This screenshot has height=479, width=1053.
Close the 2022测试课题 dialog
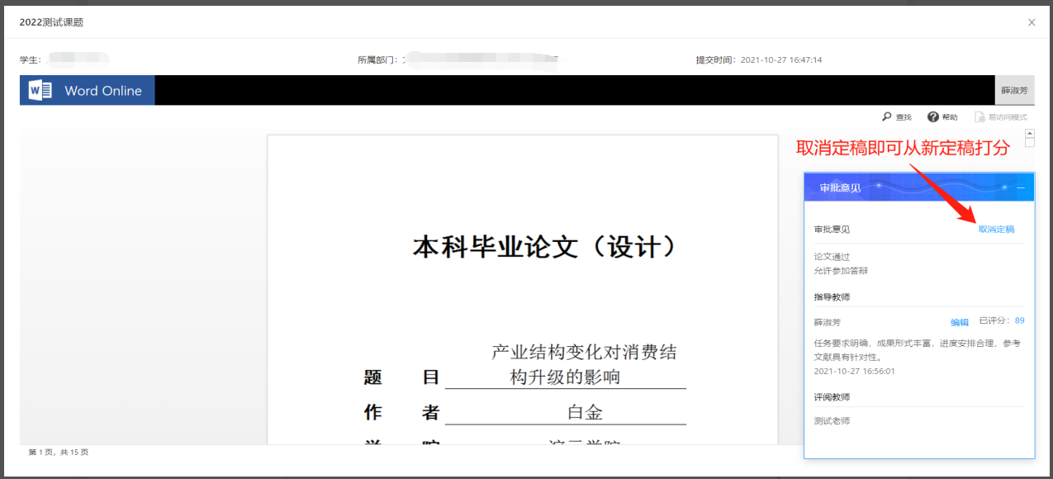click(x=1032, y=22)
